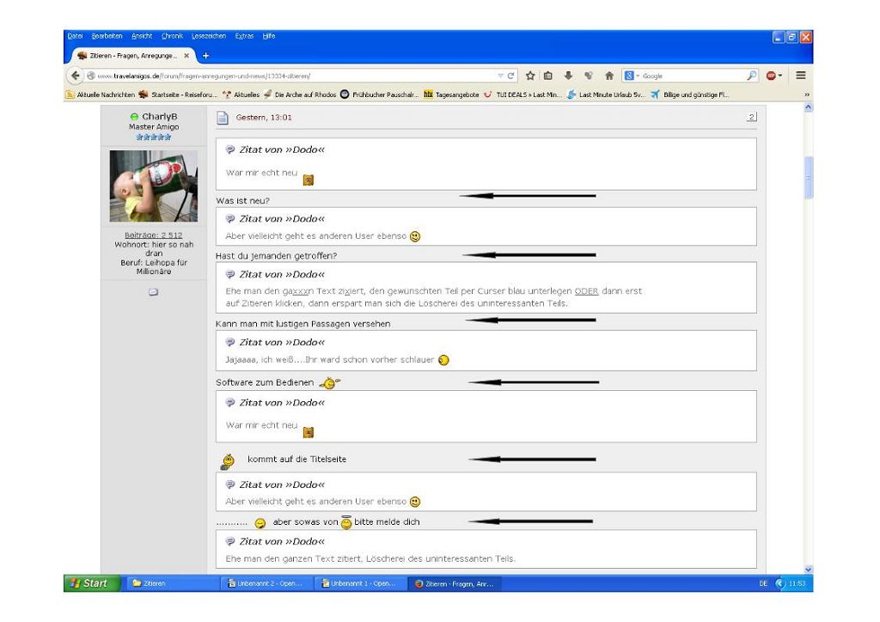The height and width of the screenshot is (622, 880).
Task: Open the URL history dropdown arrow
Action: click(x=501, y=76)
